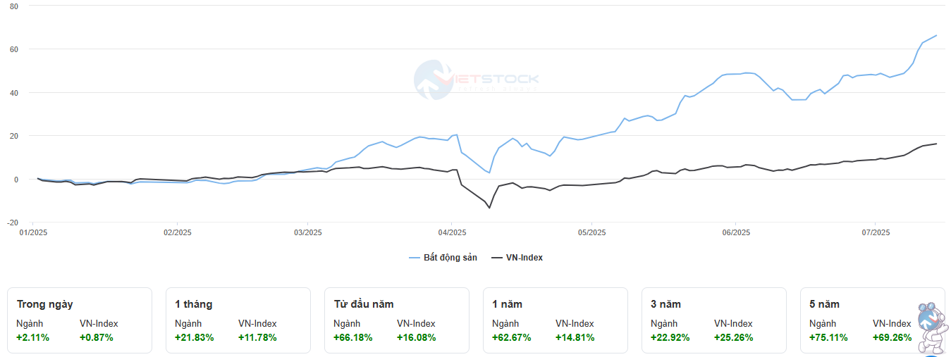Click the 07/2025 x-axis label
The image size is (951, 357).
[x=874, y=232]
